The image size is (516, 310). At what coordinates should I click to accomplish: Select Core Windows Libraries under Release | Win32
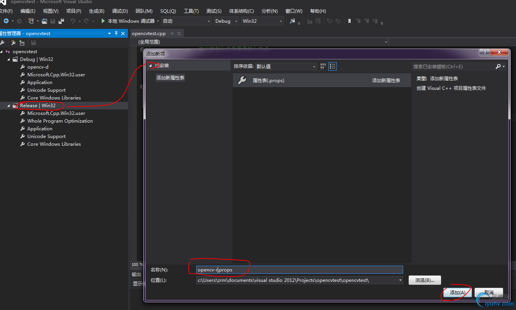click(54, 144)
